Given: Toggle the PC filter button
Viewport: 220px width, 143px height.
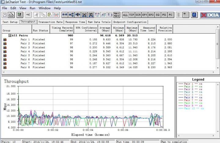Looking at the screenshot, I should [x=170, y=15].
